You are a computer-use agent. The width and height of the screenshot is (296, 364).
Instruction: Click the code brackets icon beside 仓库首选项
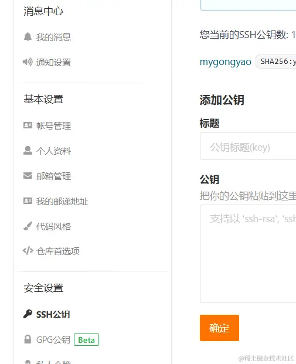28,251
